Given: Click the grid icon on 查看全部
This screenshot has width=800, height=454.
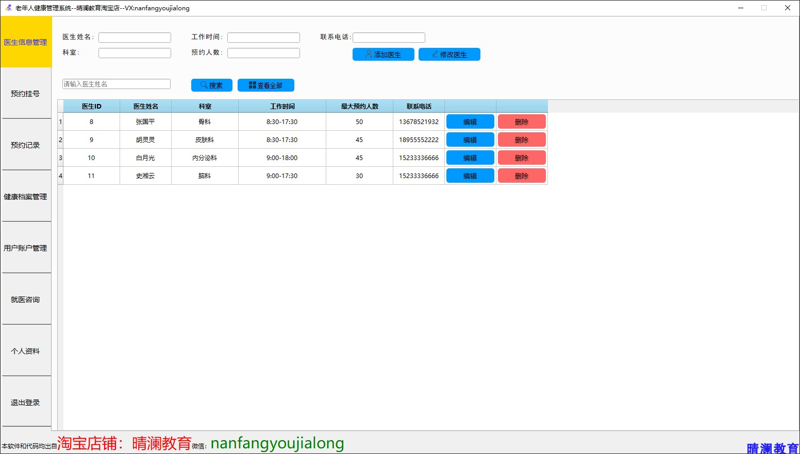Looking at the screenshot, I should (x=253, y=85).
